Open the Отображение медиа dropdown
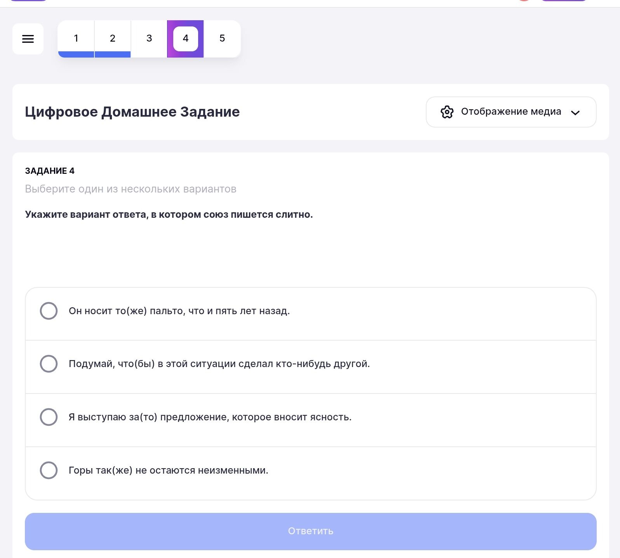This screenshot has width=620, height=558. [x=511, y=112]
